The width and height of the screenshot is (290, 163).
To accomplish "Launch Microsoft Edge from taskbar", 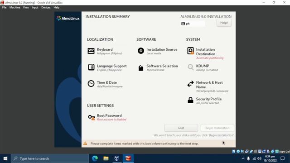I will [x=95, y=158].
